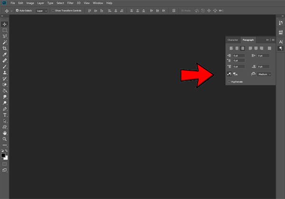Select the Healing Brush bandage tool

pyautogui.click(x=5, y=60)
